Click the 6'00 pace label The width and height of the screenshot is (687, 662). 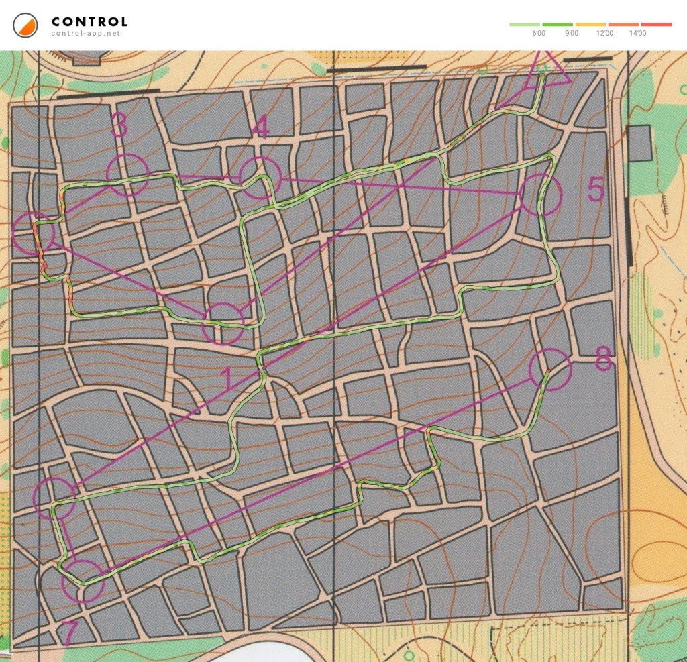point(539,33)
